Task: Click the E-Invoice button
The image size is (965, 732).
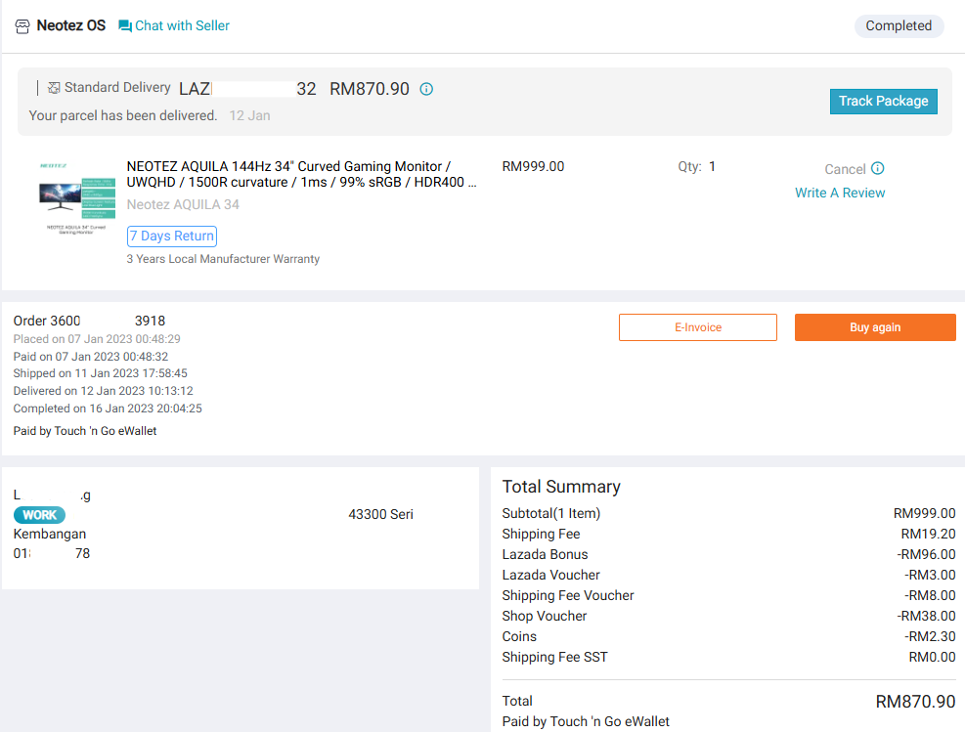Action: (x=698, y=327)
